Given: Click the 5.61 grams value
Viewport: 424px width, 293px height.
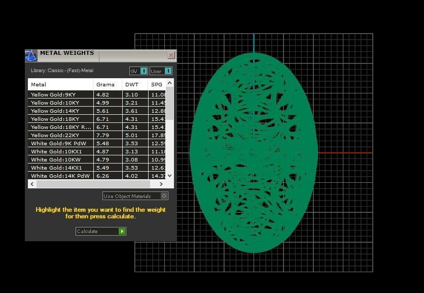Looking at the screenshot, I should point(102,111).
